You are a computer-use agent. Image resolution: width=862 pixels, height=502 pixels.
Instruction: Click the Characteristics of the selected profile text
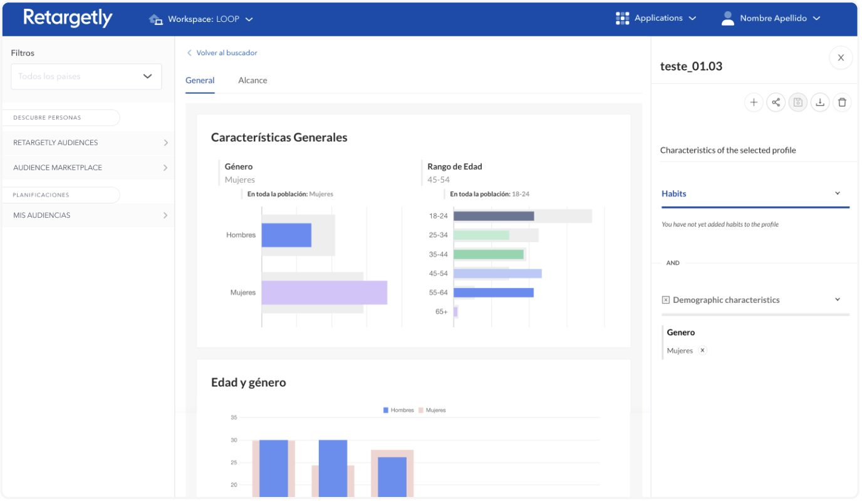click(x=728, y=150)
